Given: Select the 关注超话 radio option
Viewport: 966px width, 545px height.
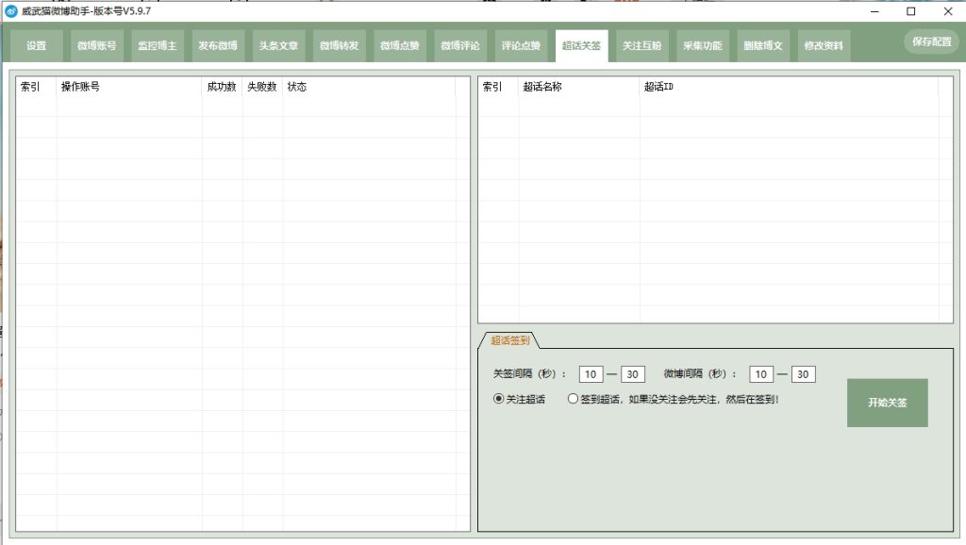Looking at the screenshot, I should point(499,399).
